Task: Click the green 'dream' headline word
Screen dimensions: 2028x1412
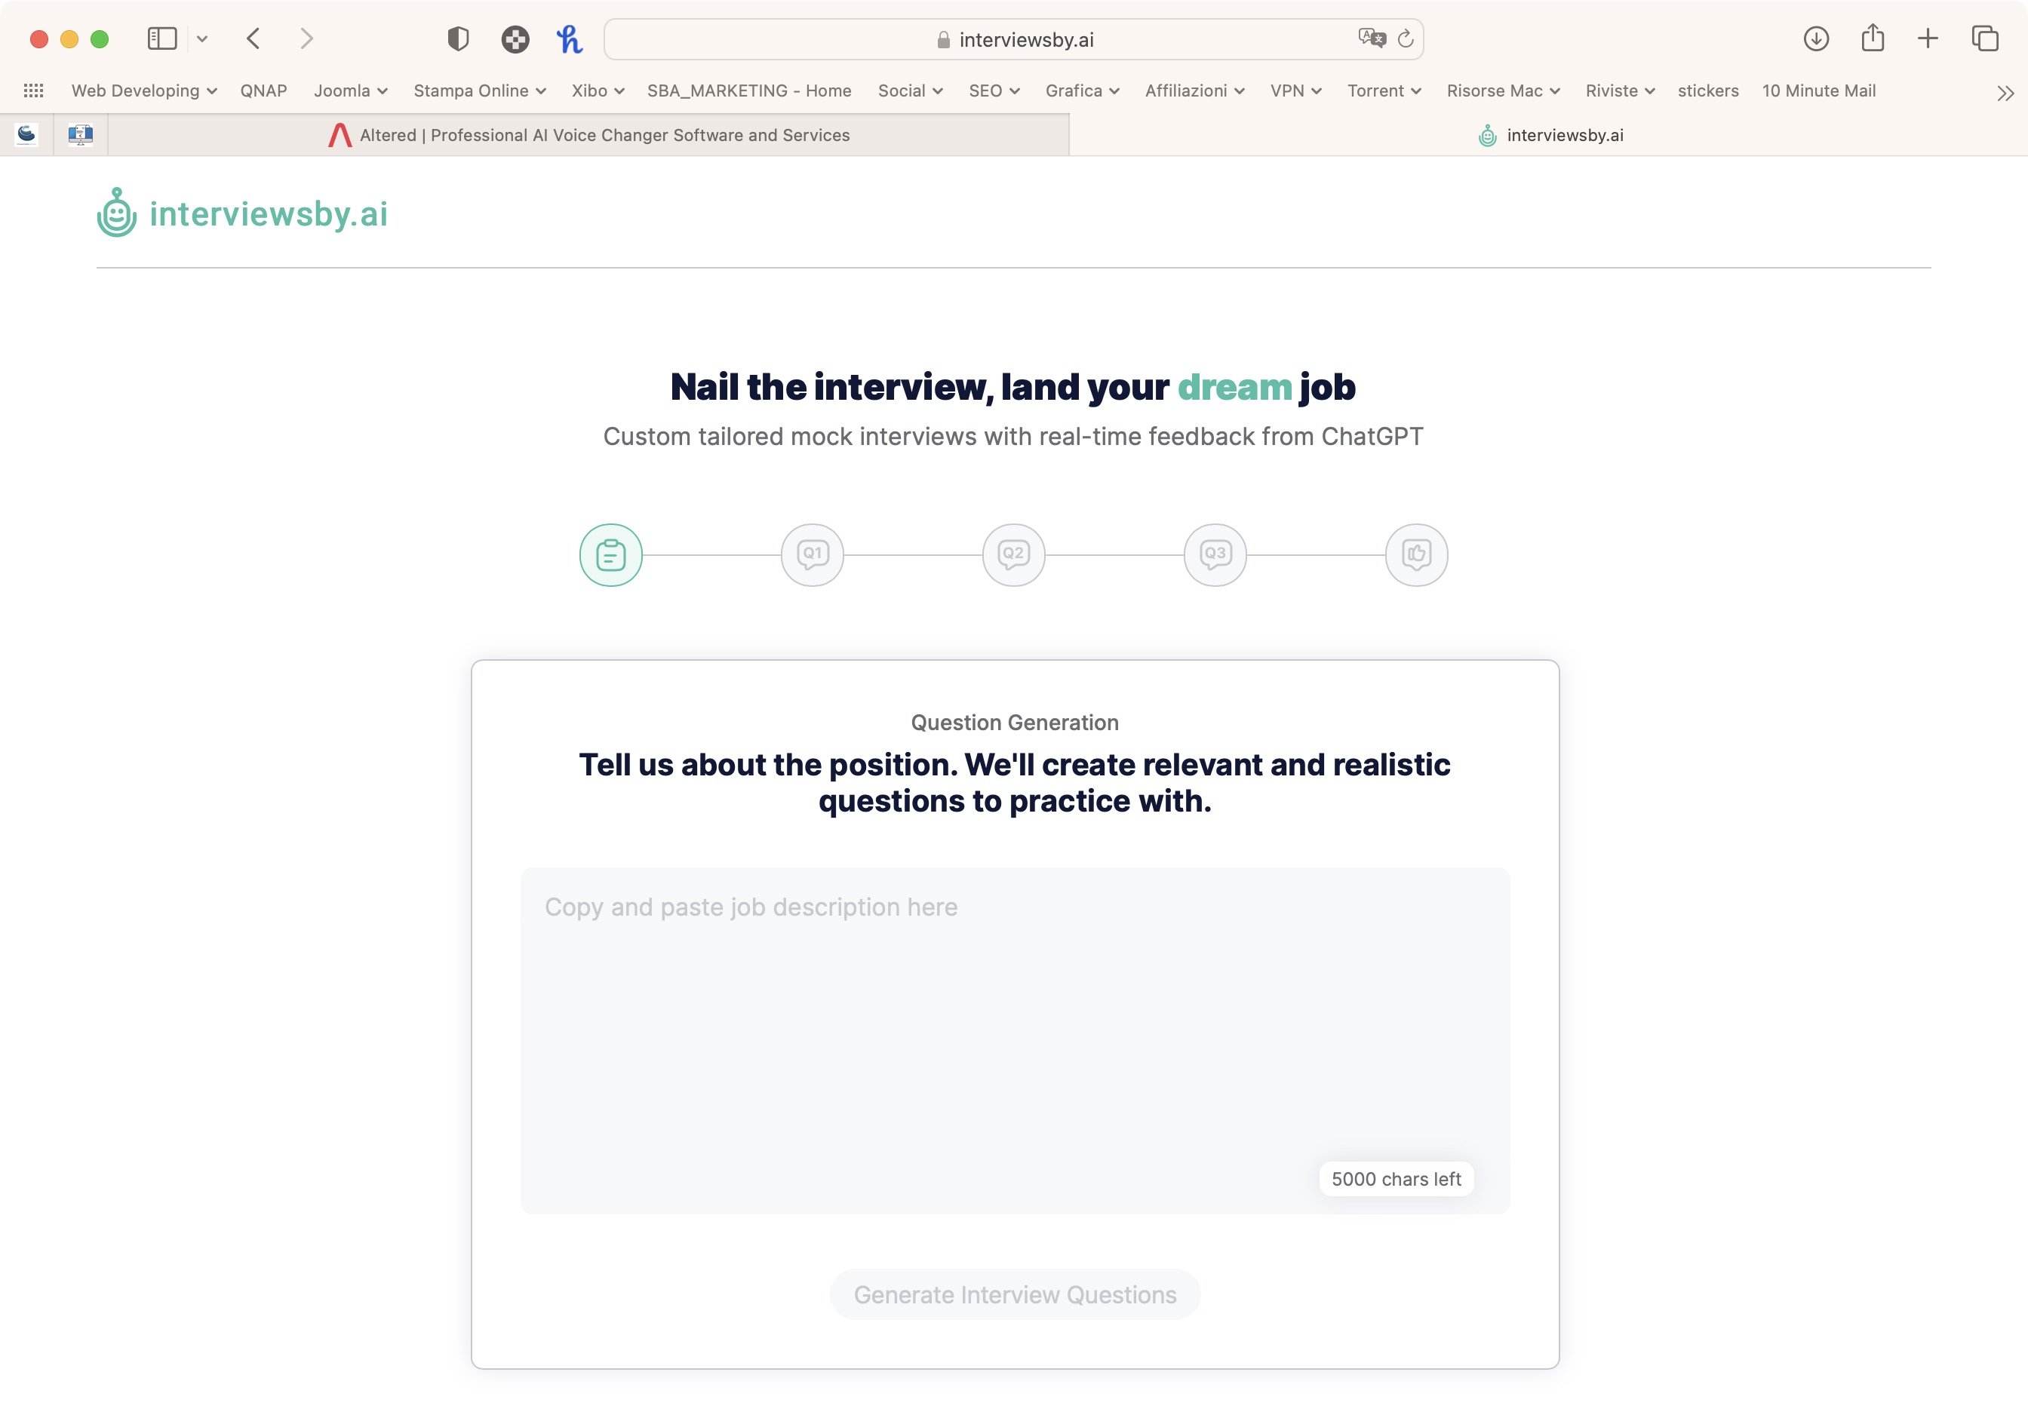Action: coord(1234,387)
